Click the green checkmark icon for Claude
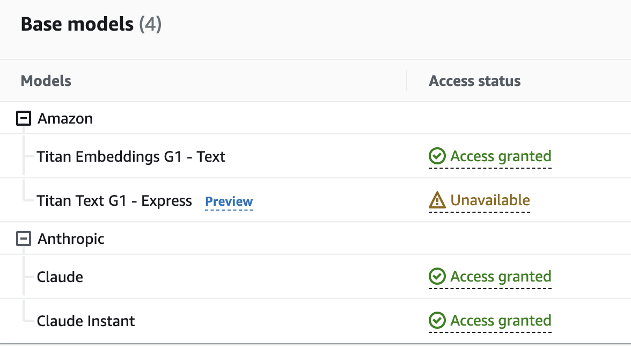The width and height of the screenshot is (631, 346). [x=437, y=276]
